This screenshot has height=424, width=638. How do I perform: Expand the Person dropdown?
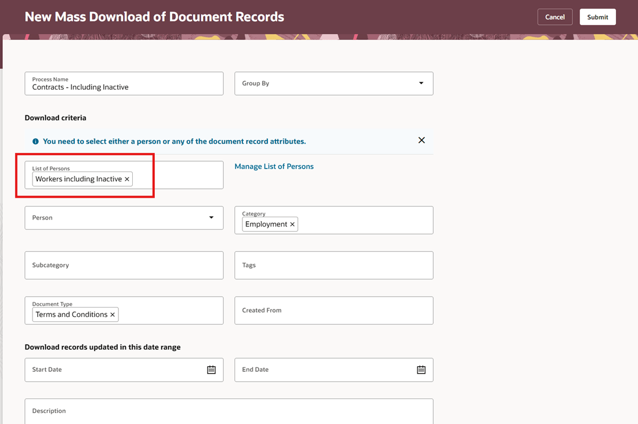tap(211, 217)
